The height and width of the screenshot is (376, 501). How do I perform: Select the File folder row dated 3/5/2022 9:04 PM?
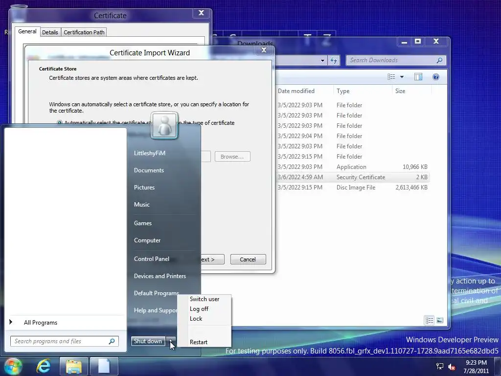tap(352, 136)
